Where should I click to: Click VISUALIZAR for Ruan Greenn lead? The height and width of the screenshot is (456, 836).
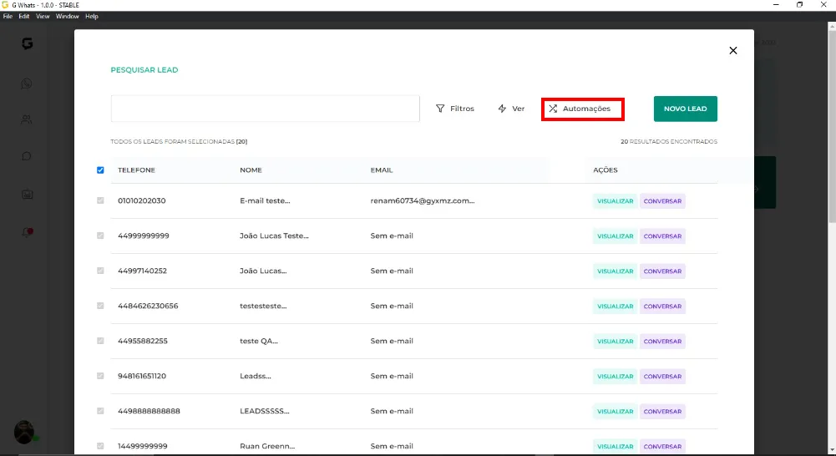click(x=615, y=447)
